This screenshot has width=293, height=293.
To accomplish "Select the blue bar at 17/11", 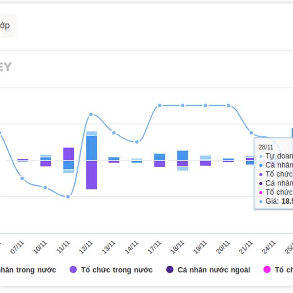I will pos(160,157).
